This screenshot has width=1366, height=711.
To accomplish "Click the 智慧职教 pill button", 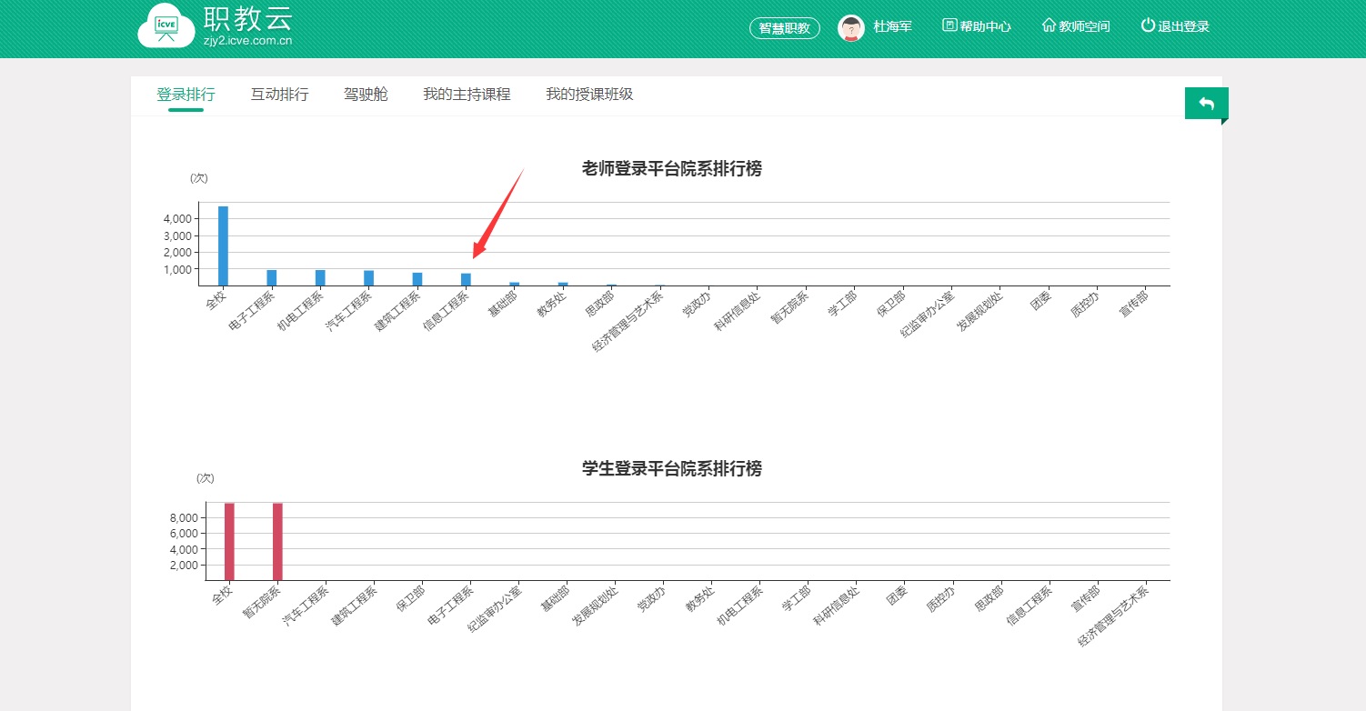I will (x=784, y=28).
